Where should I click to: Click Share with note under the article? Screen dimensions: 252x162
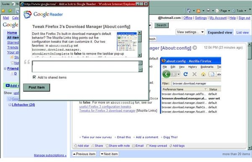[118, 146]
